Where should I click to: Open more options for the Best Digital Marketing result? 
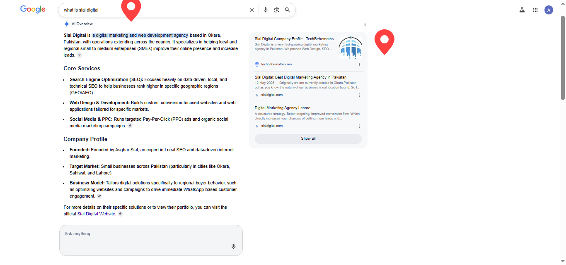tap(359, 95)
